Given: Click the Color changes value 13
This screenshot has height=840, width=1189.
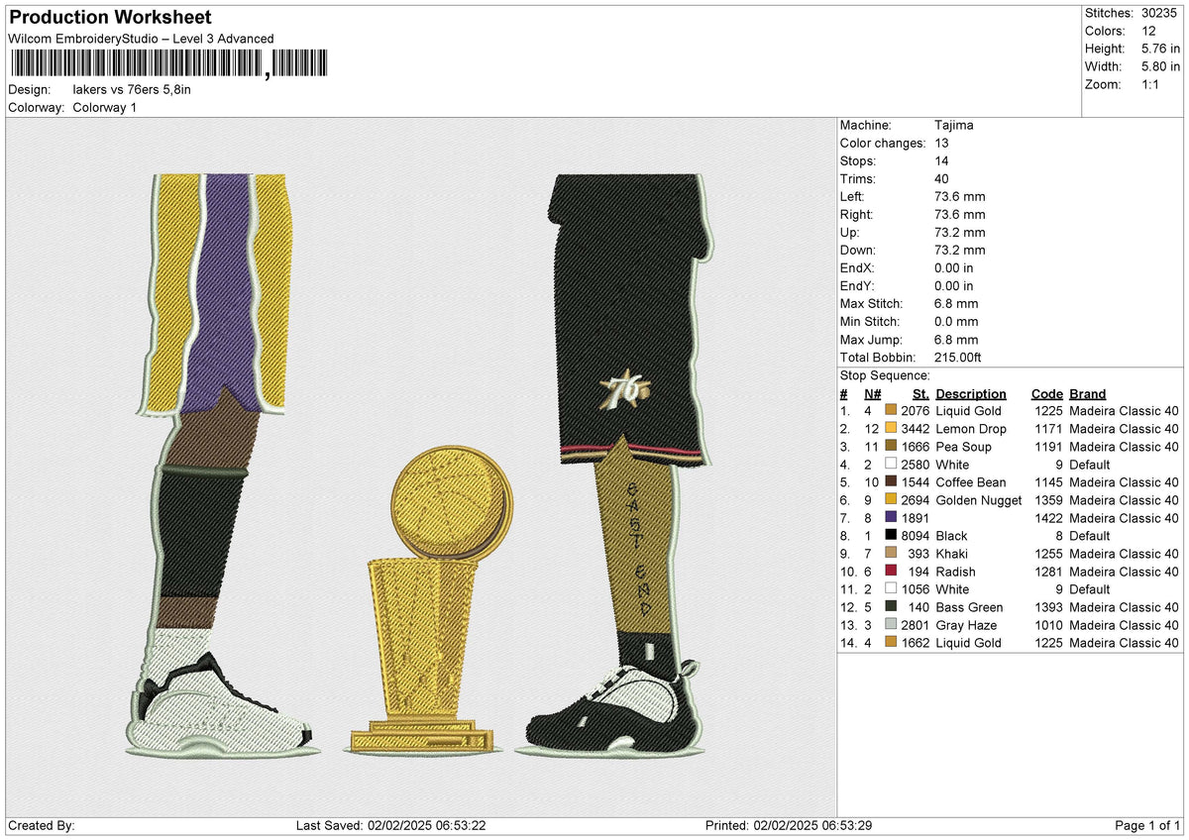Looking at the screenshot, I should point(941,144).
